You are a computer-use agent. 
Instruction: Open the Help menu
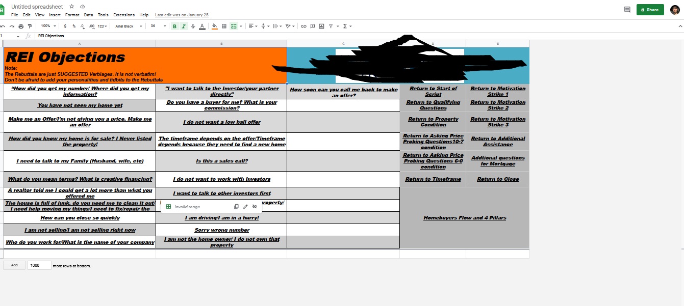tap(144, 15)
